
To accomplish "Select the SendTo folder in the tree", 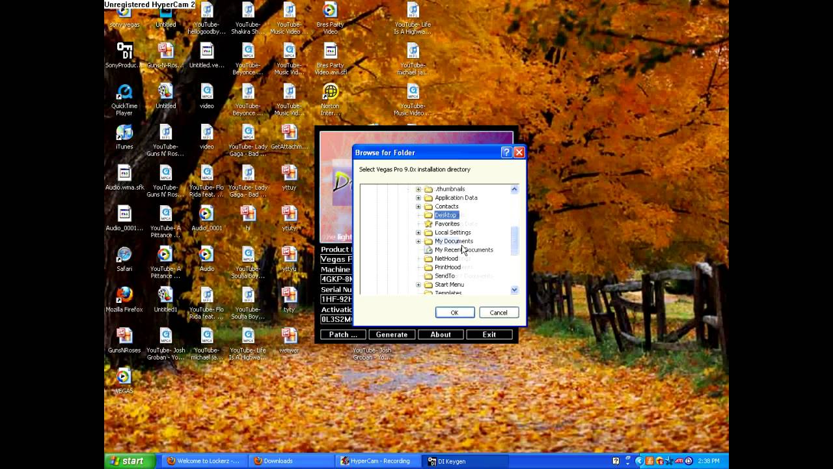I will pyautogui.click(x=444, y=276).
